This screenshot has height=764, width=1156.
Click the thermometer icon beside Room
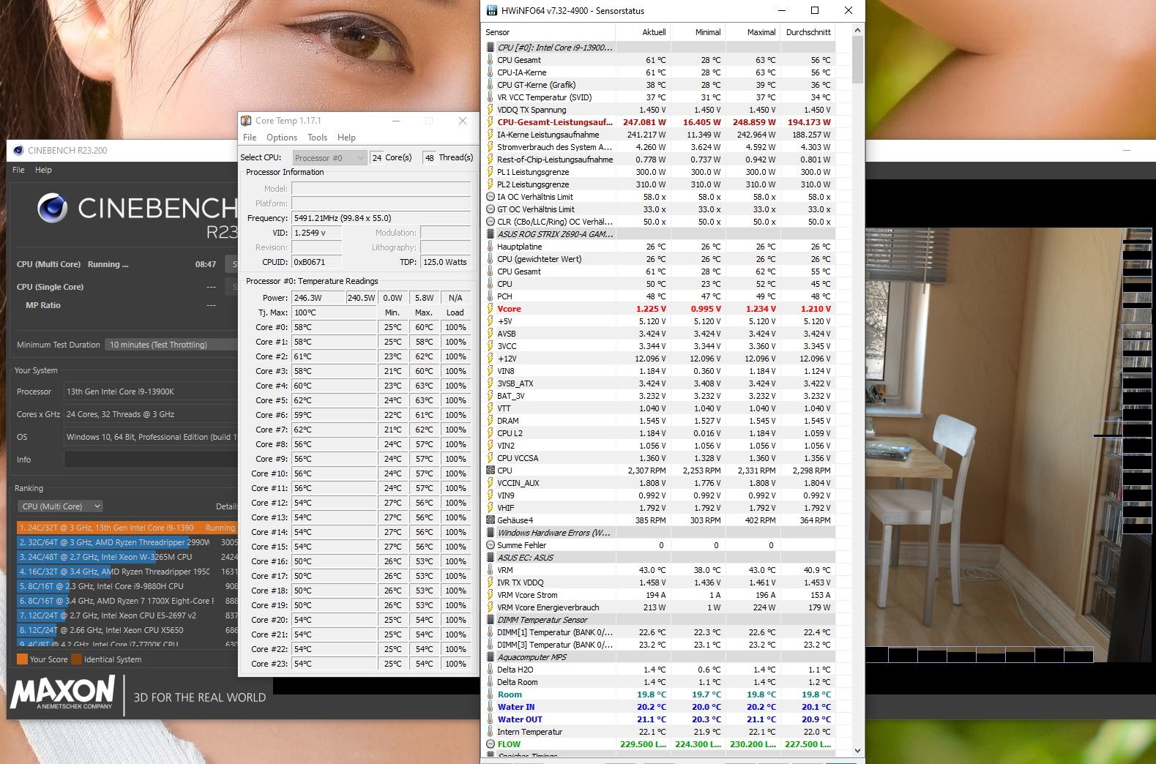pos(491,694)
